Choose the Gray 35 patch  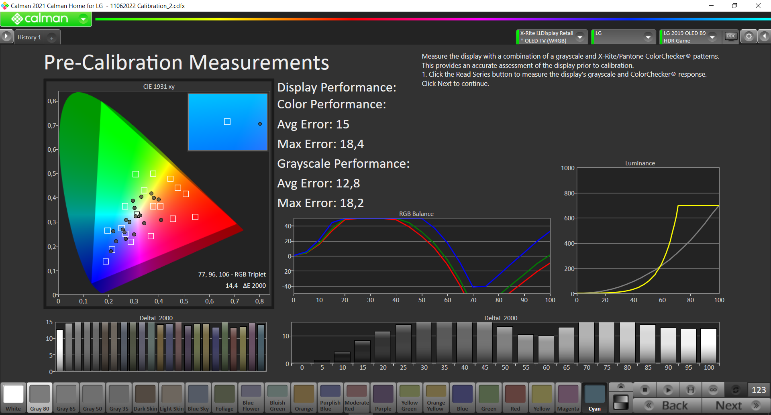pyautogui.click(x=119, y=398)
